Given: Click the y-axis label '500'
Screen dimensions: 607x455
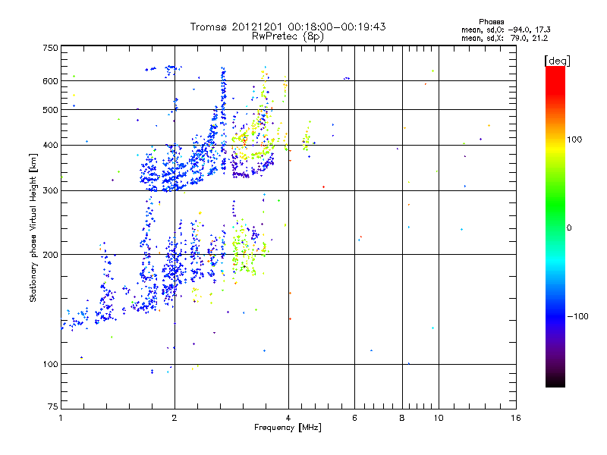Looking at the screenshot, I should 50,110.
